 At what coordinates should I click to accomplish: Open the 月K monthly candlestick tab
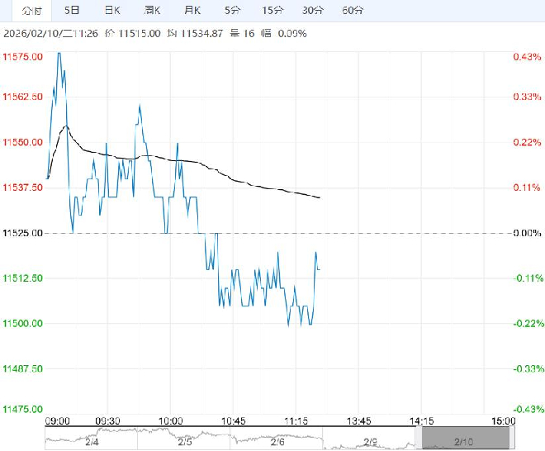[192, 11]
